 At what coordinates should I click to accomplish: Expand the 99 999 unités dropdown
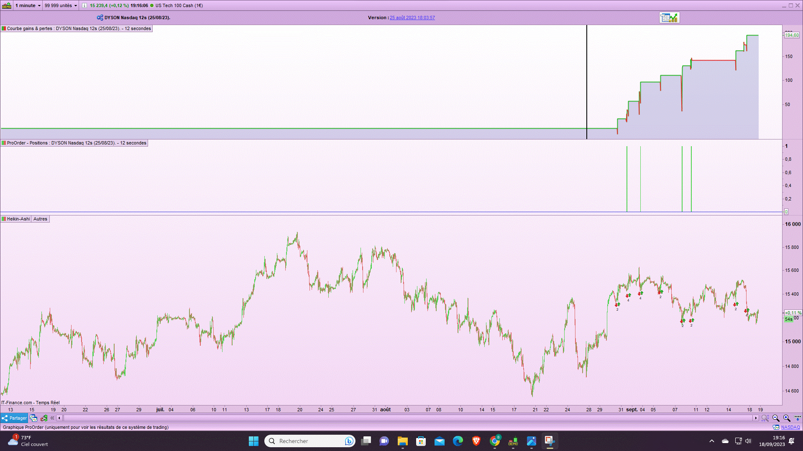pyautogui.click(x=61, y=5)
